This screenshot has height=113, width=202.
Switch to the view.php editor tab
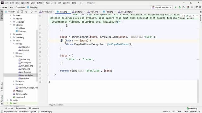click(94, 12)
